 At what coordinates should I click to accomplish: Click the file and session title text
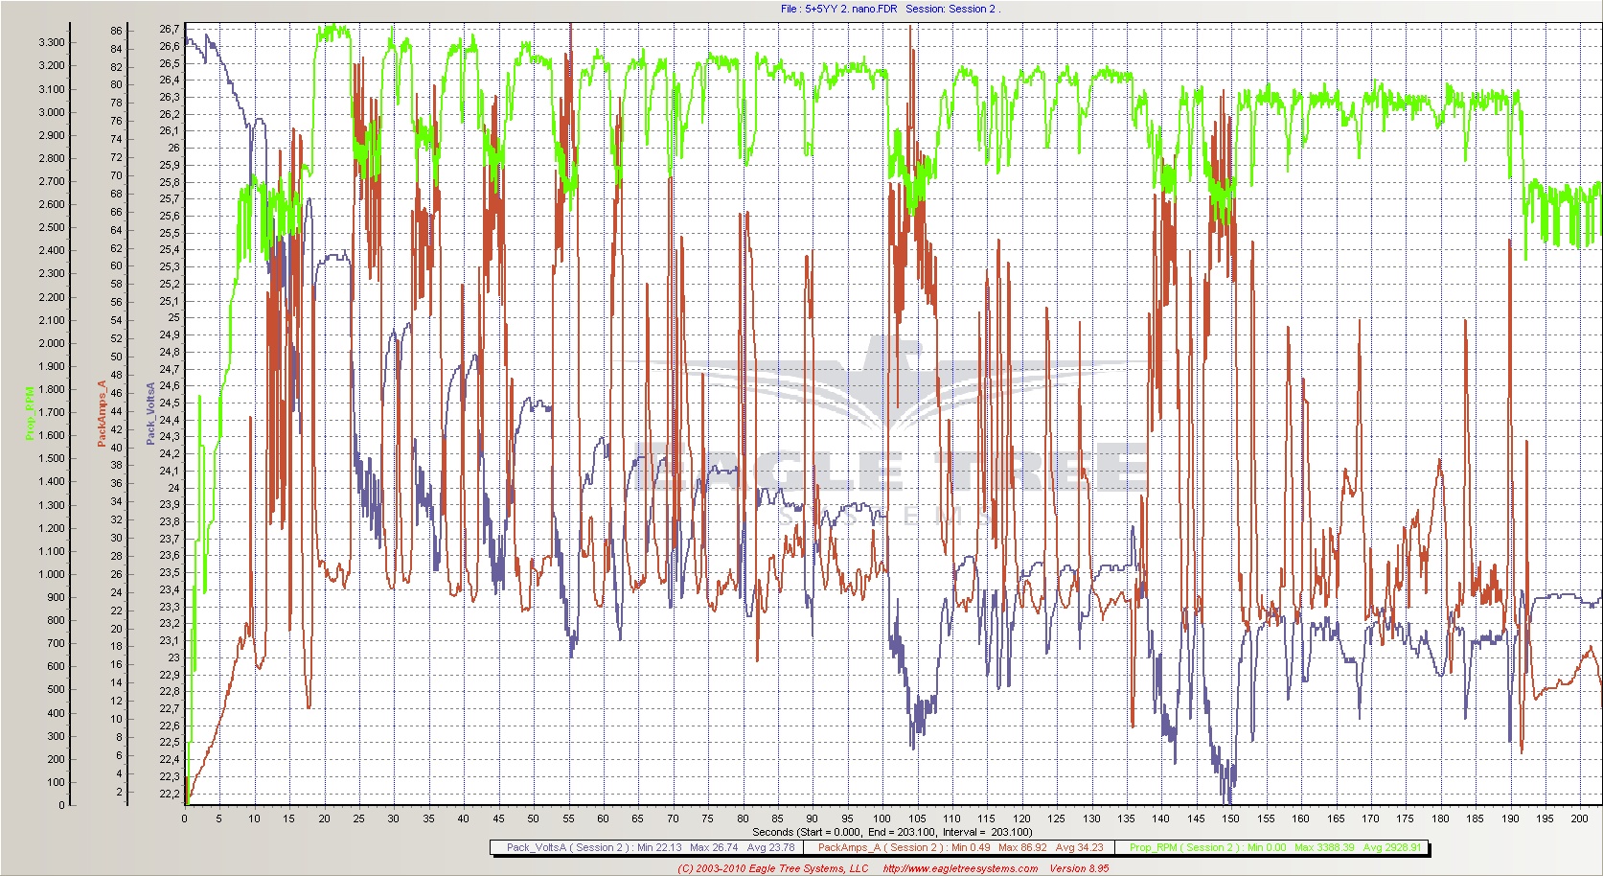click(890, 9)
